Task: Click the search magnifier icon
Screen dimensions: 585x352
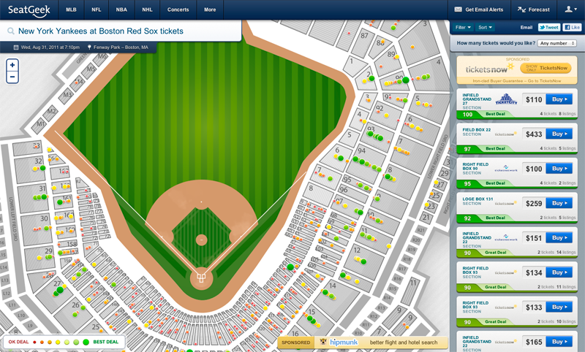Action: (x=11, y=31)
